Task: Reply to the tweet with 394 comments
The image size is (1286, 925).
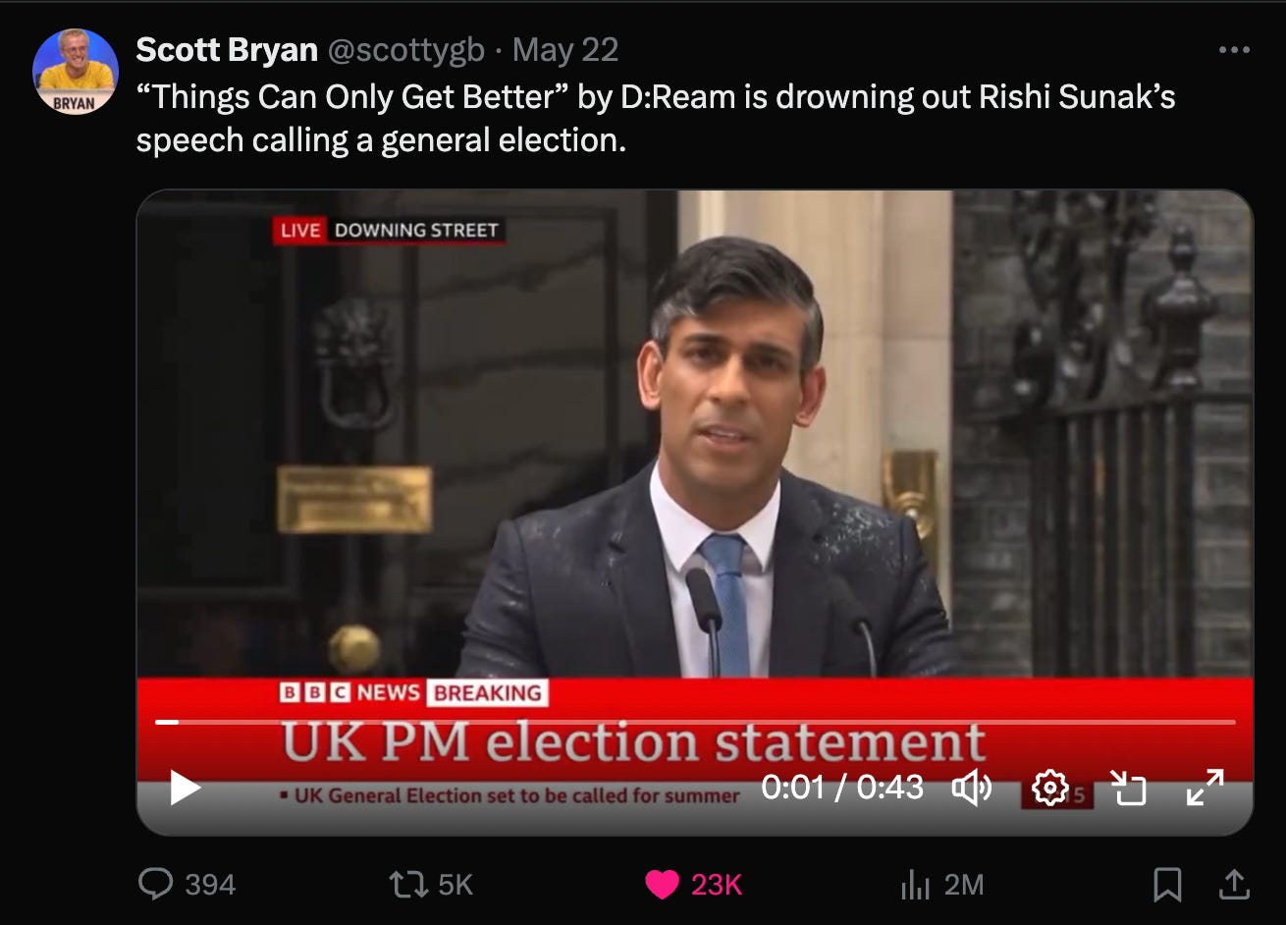Action: tap(188, 885)
